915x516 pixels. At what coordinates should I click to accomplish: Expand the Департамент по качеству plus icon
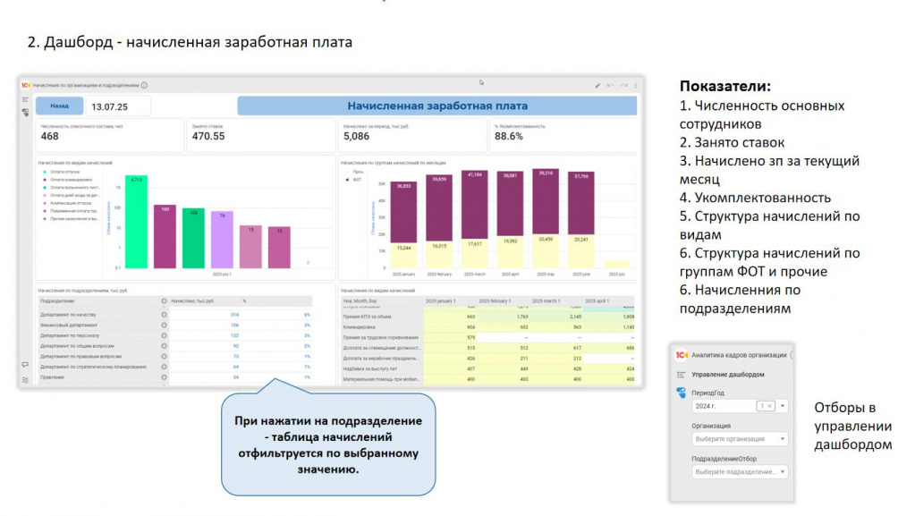[164, 315]
